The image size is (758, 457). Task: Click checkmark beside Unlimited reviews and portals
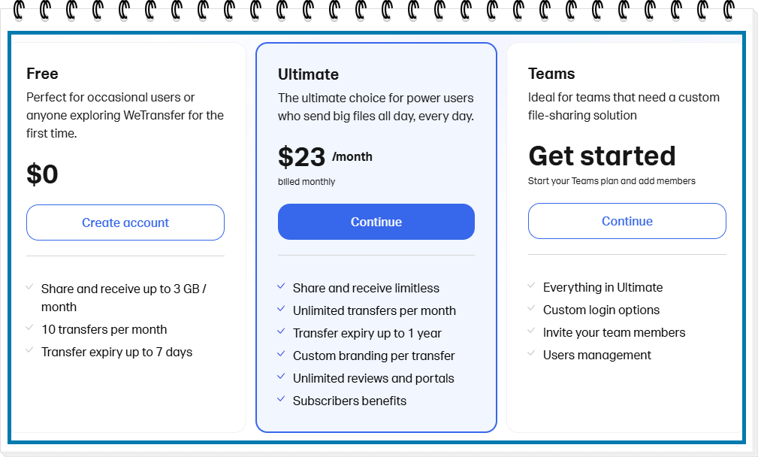click(x=281, y=377)
